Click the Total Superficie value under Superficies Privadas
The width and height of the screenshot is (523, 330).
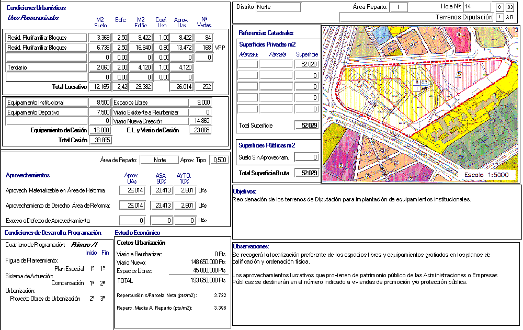306,126
